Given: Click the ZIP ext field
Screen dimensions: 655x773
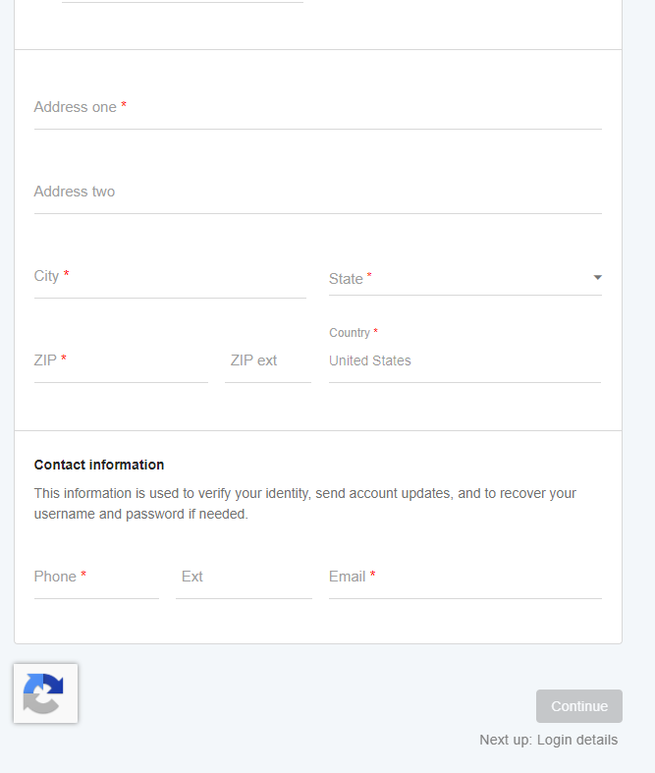Looking at the screenshot, I should (x=268, y=360).
